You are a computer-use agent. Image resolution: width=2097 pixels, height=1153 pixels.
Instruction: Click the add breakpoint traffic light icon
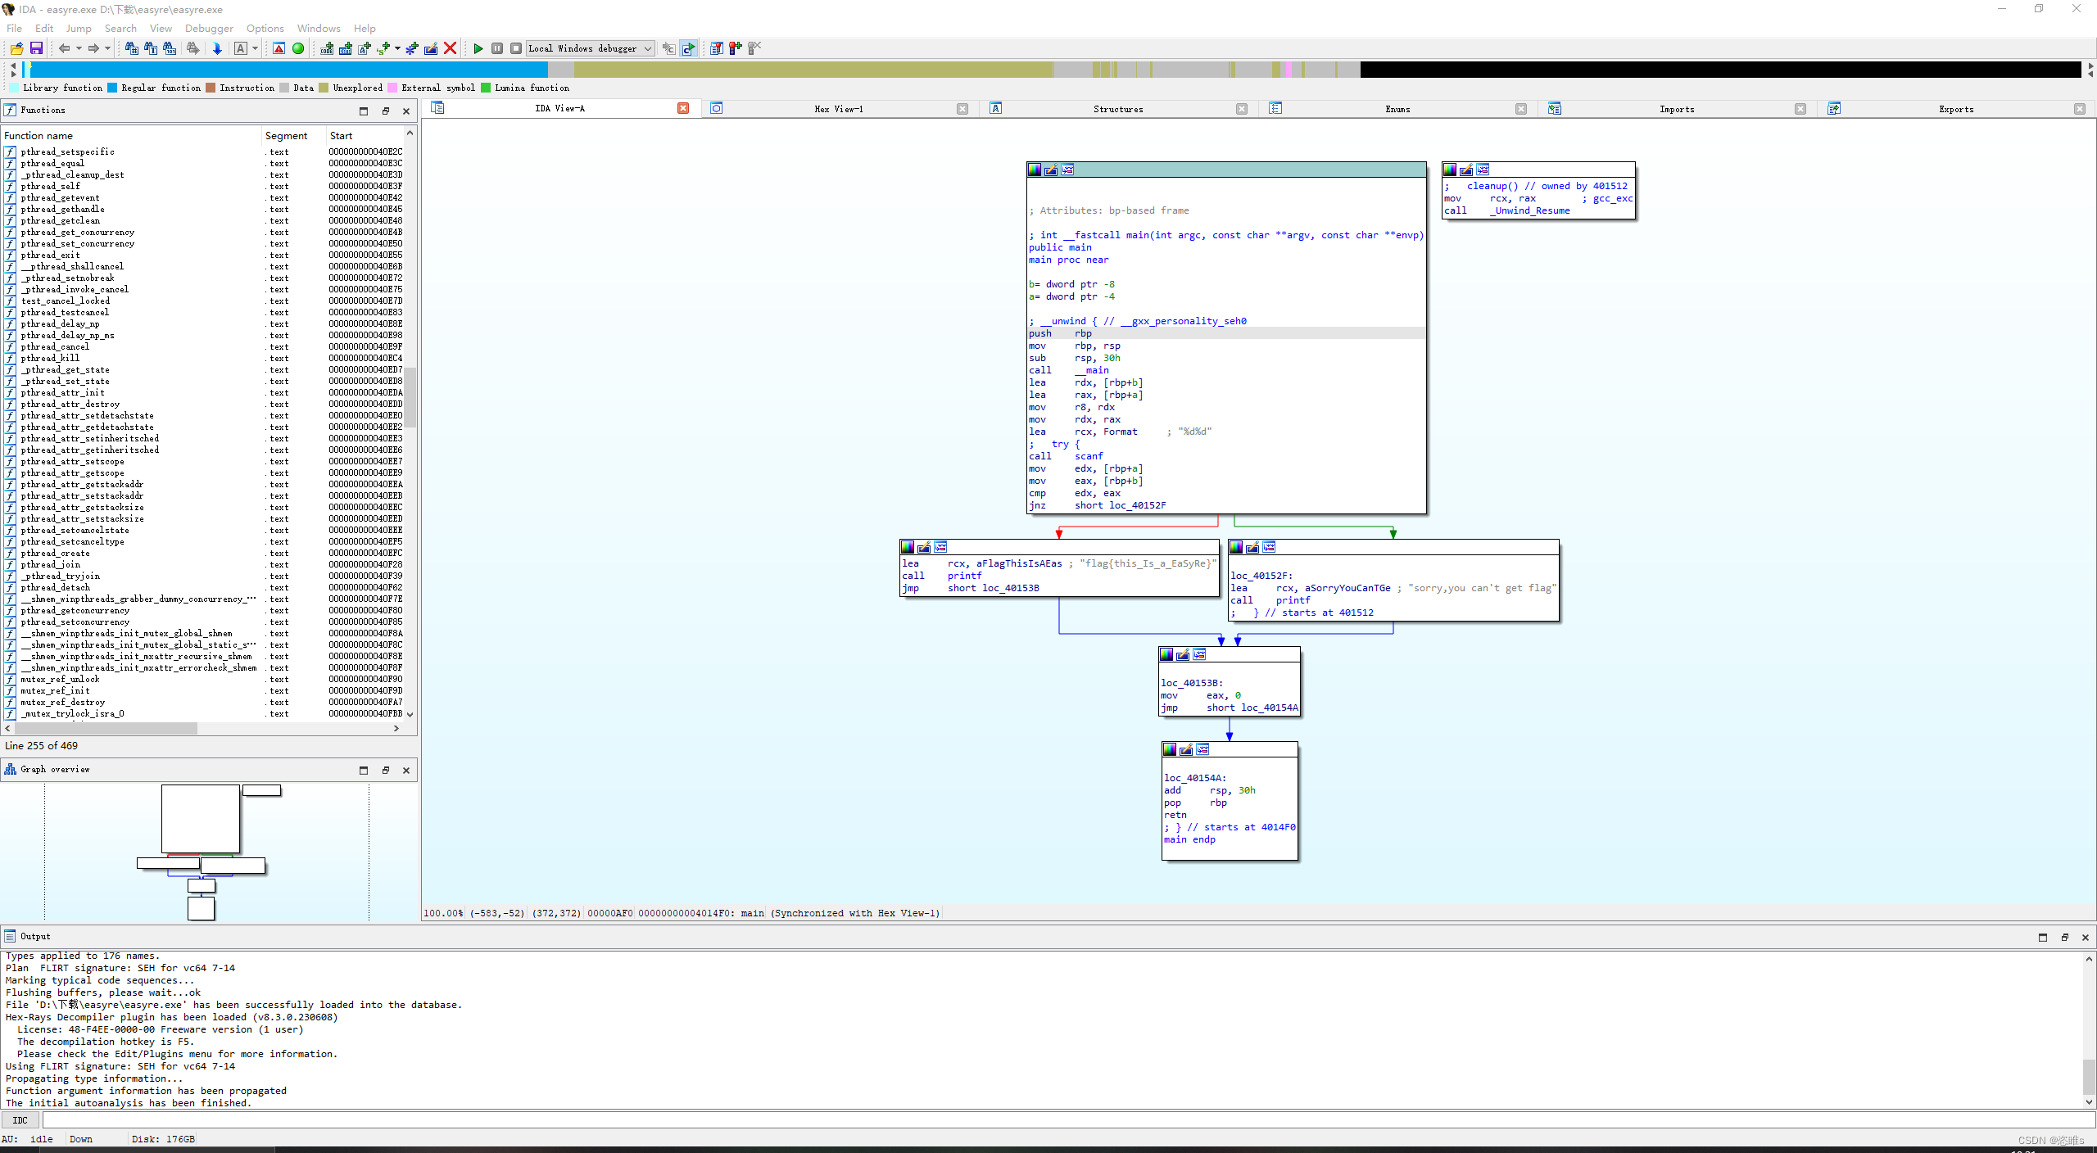(736, 48)
